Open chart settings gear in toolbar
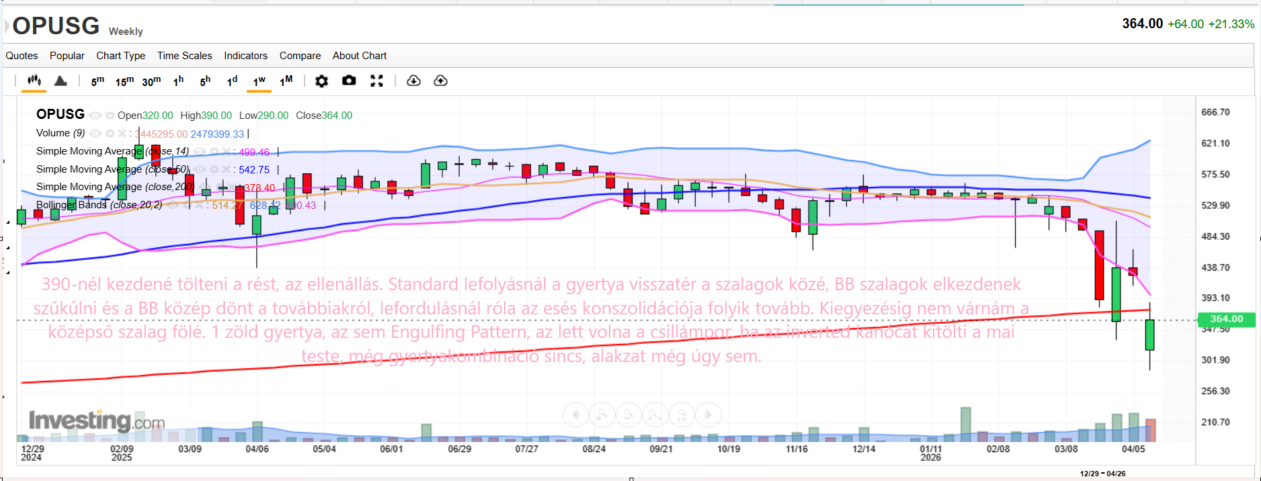 pyautogui.click(x=321, y=81)
